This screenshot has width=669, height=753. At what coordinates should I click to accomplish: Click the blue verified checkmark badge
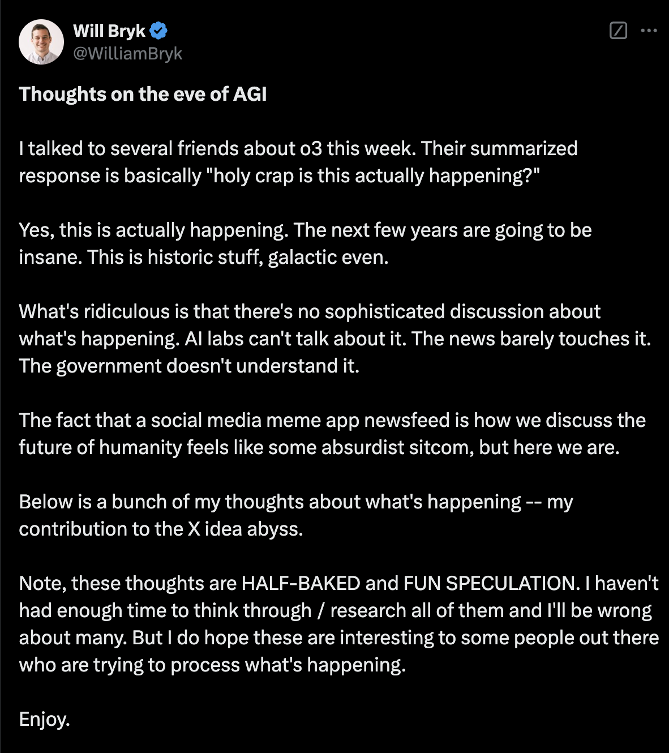(159, 31)
